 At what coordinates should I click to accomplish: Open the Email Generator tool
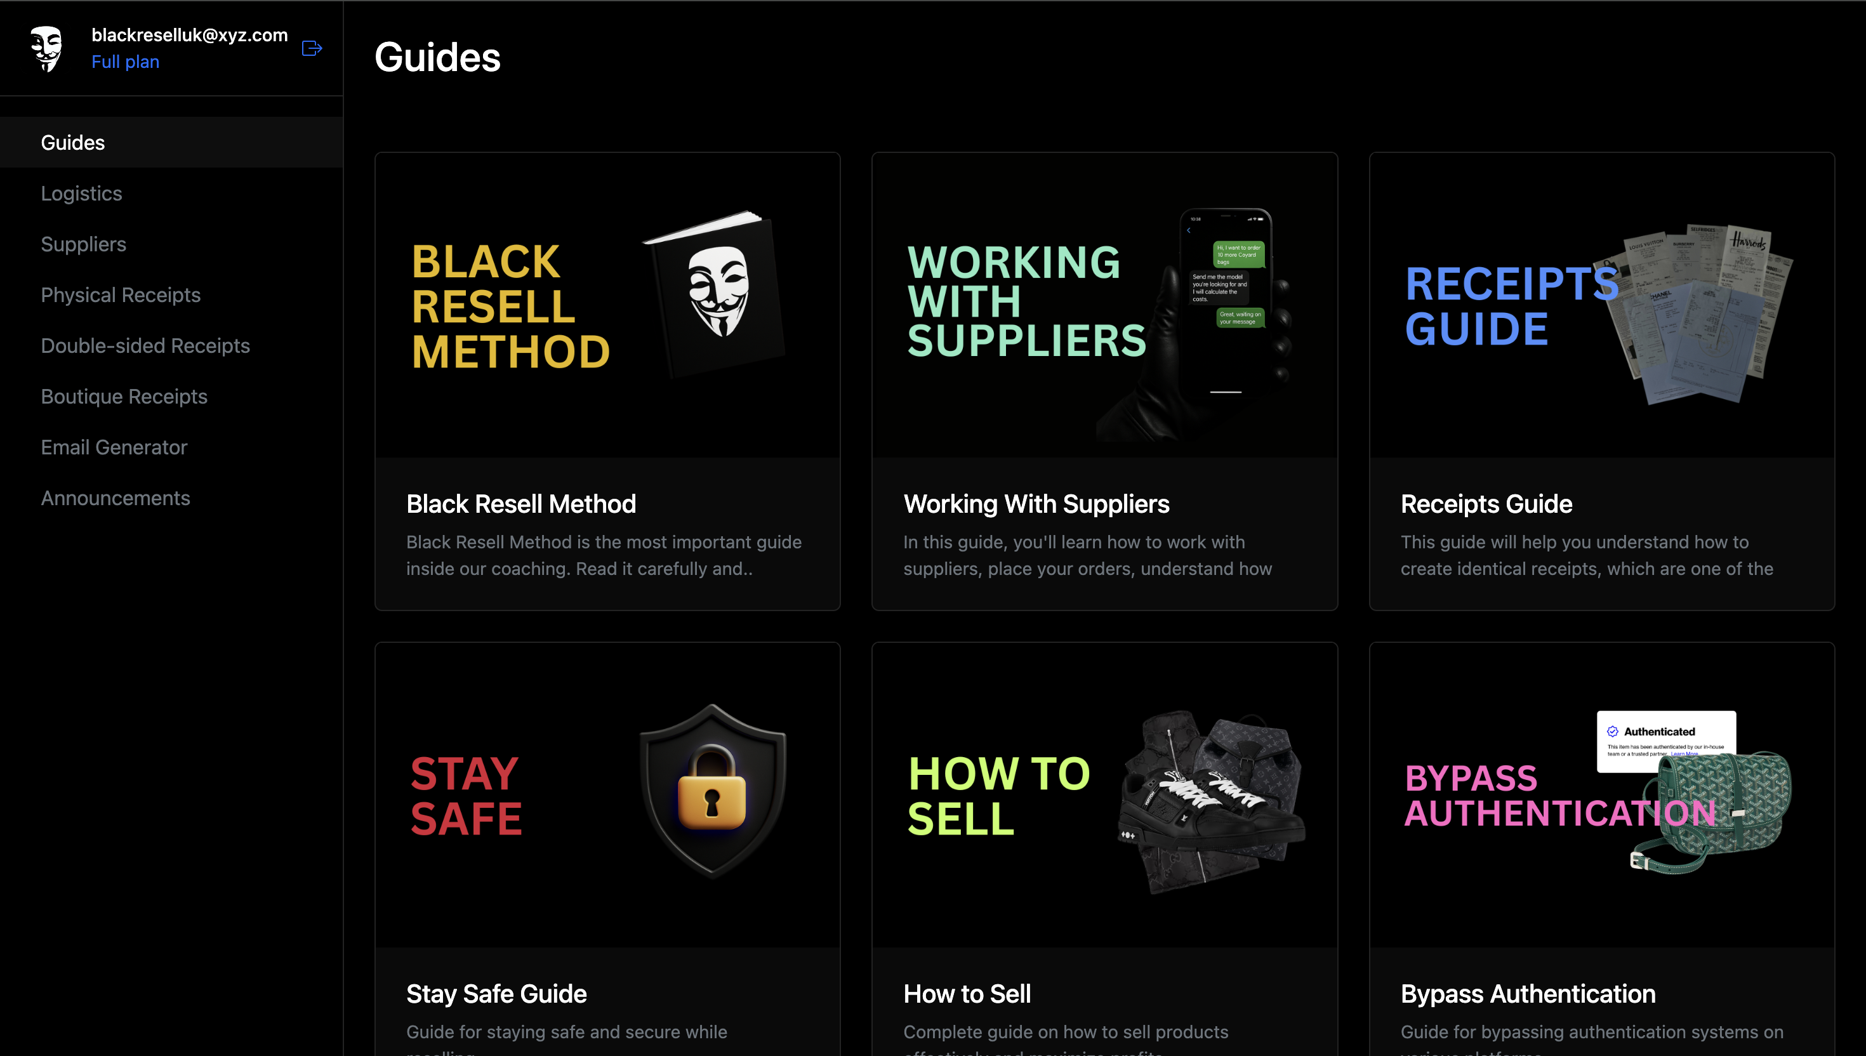[114, 447]
